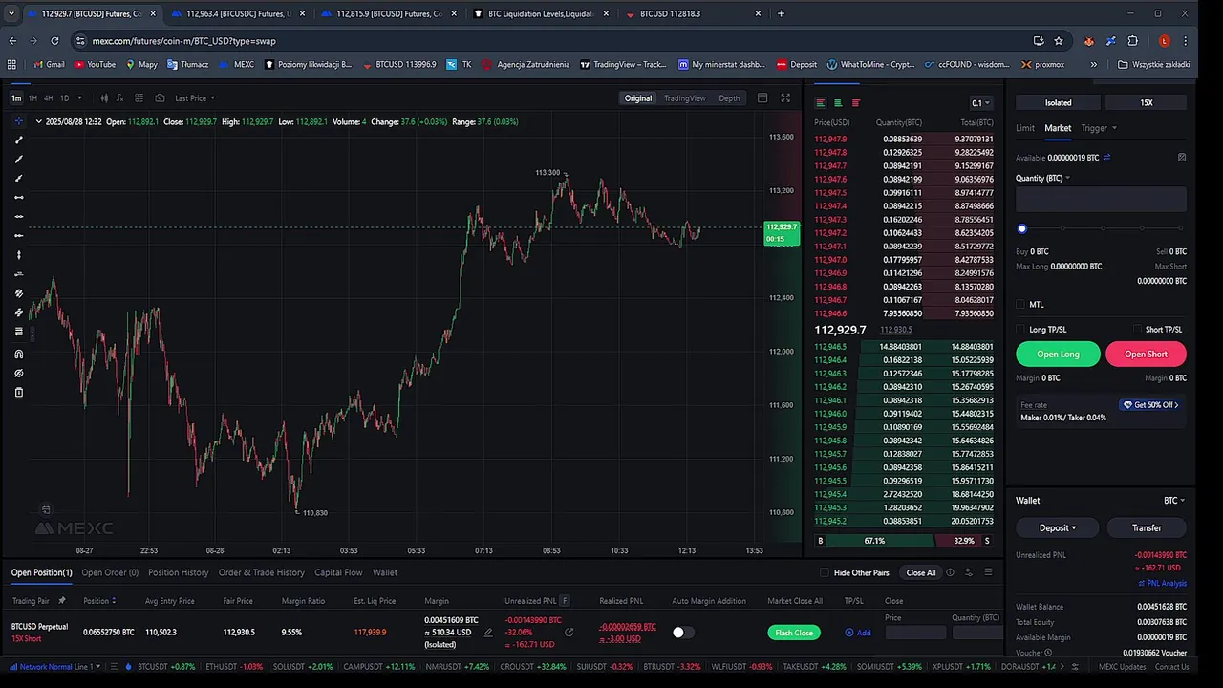1223x688 pixels.
Task: Show asks-only order book view
Action: click(856, 103)
